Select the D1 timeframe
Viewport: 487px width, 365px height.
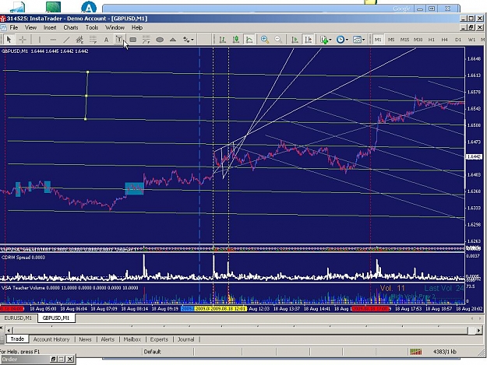[458, 40]
